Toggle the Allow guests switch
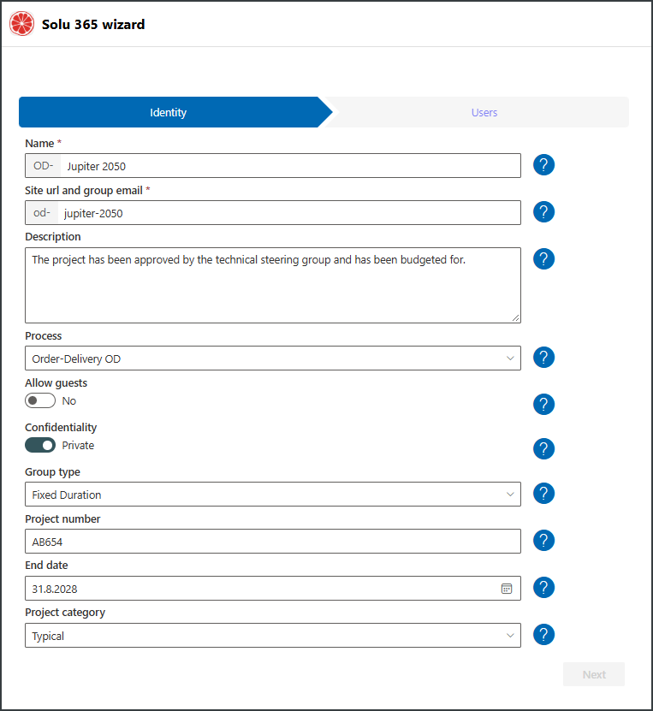The height and width of the screenshot is (711, 653). [x=40, y=400]
